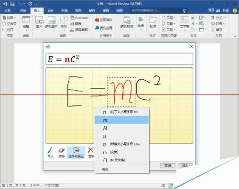The height and width of the screenshot is (189, 239).
Task: Open the smiley feedback icon
Action: [235, 10]
